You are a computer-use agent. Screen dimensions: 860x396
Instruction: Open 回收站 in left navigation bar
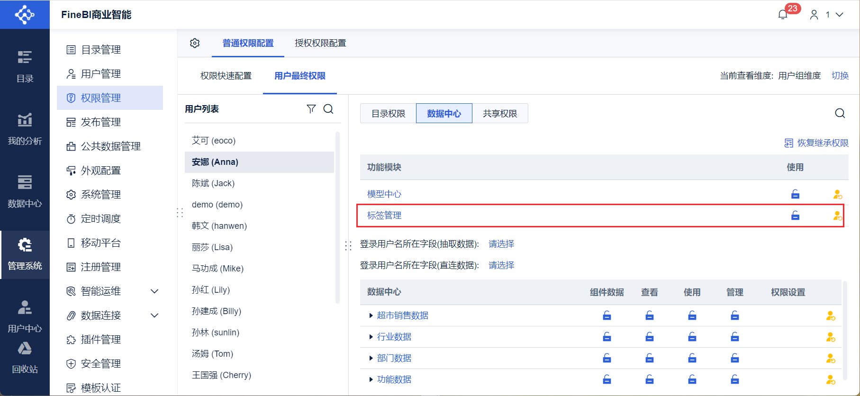coord(25,358)
